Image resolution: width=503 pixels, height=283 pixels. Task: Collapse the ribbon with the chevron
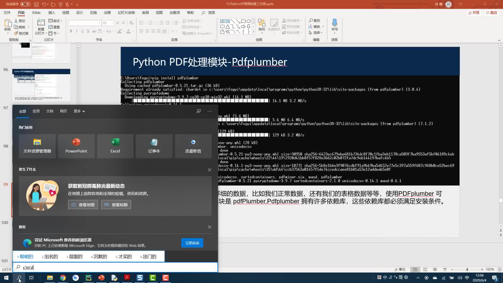(x=499, y=40)
